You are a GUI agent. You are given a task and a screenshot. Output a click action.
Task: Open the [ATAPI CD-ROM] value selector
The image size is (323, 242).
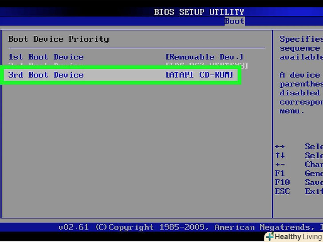pos(199,75)
